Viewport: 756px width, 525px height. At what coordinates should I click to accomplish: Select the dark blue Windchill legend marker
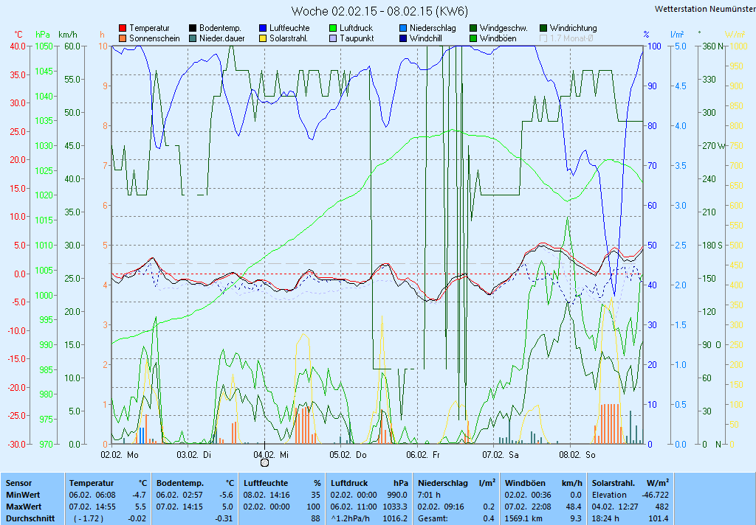[x=403, y=38]
